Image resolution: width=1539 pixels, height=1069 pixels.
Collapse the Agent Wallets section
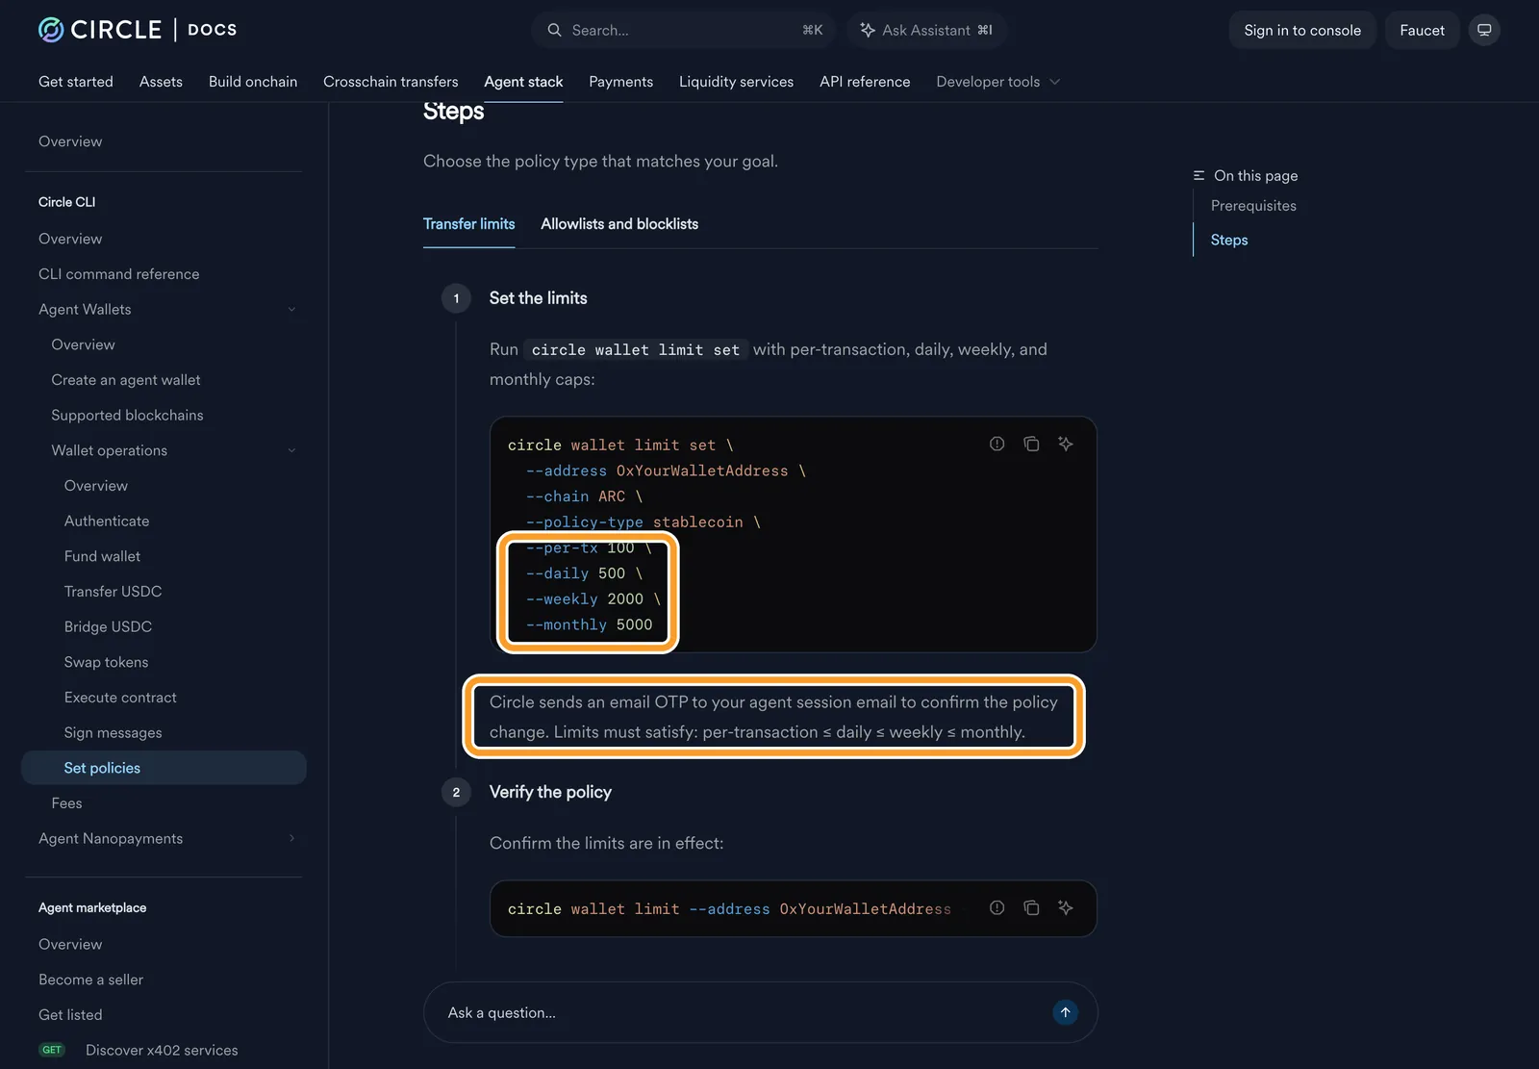[x=291, y=310]
